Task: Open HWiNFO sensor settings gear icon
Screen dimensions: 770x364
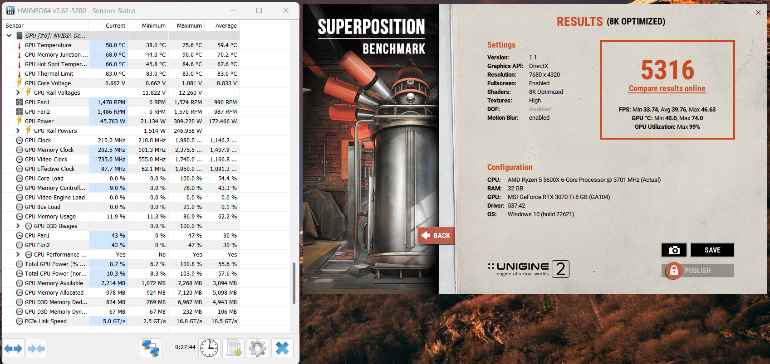Action: click(x=258, y=348)
